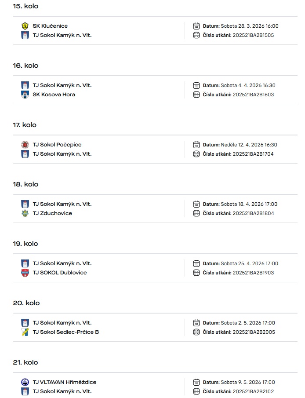Open the TJ VLTAVAN Hřiměždice team link

[64, 382]
